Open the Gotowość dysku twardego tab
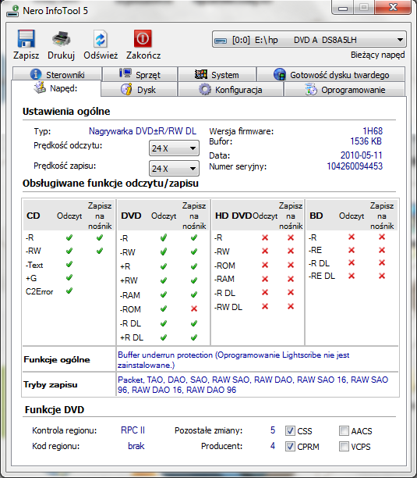 (x=331, y=74)
